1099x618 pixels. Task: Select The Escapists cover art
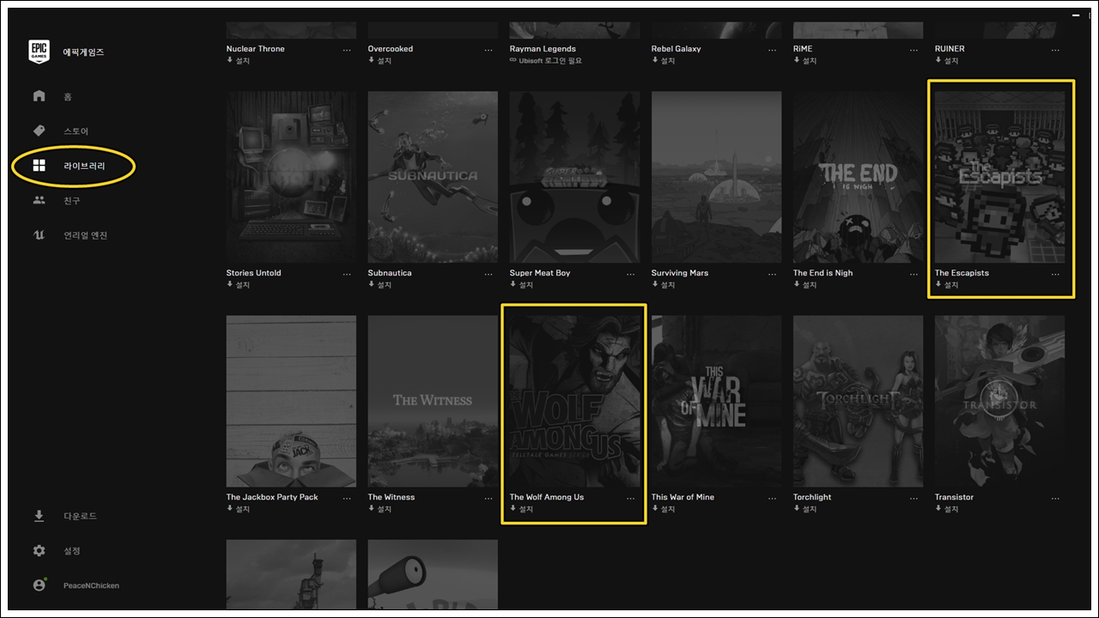click(x=999, y=177)
